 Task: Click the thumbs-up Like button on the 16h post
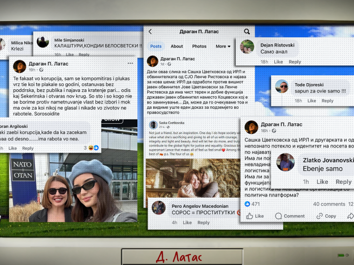[x=255, y=216]
